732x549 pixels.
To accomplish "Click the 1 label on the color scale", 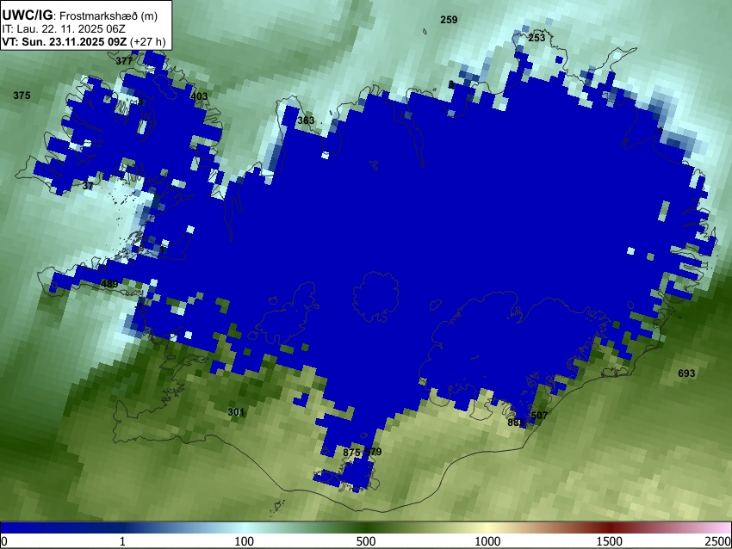I will (122, 541).
